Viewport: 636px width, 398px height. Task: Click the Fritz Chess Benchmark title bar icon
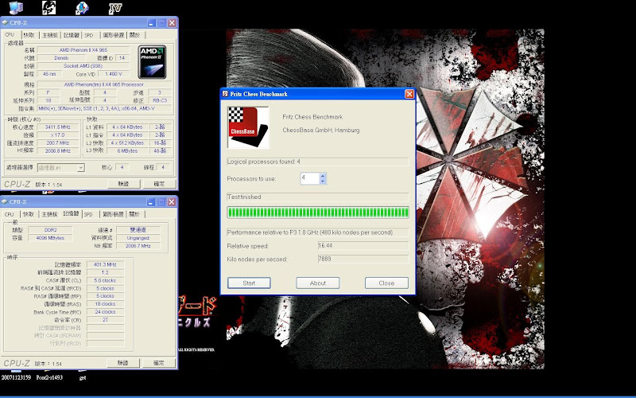[225, 94]
